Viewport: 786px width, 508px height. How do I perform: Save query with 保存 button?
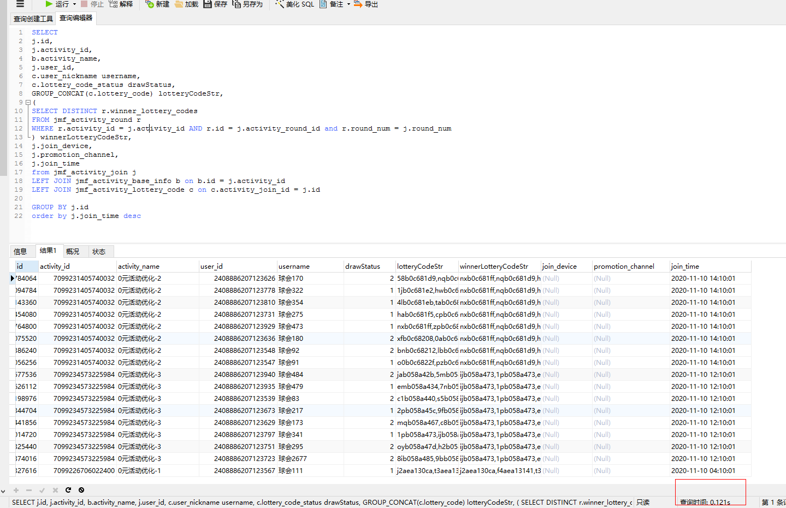[215, 4]
